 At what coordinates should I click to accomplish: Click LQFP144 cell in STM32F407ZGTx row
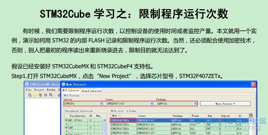pos(176,125)
